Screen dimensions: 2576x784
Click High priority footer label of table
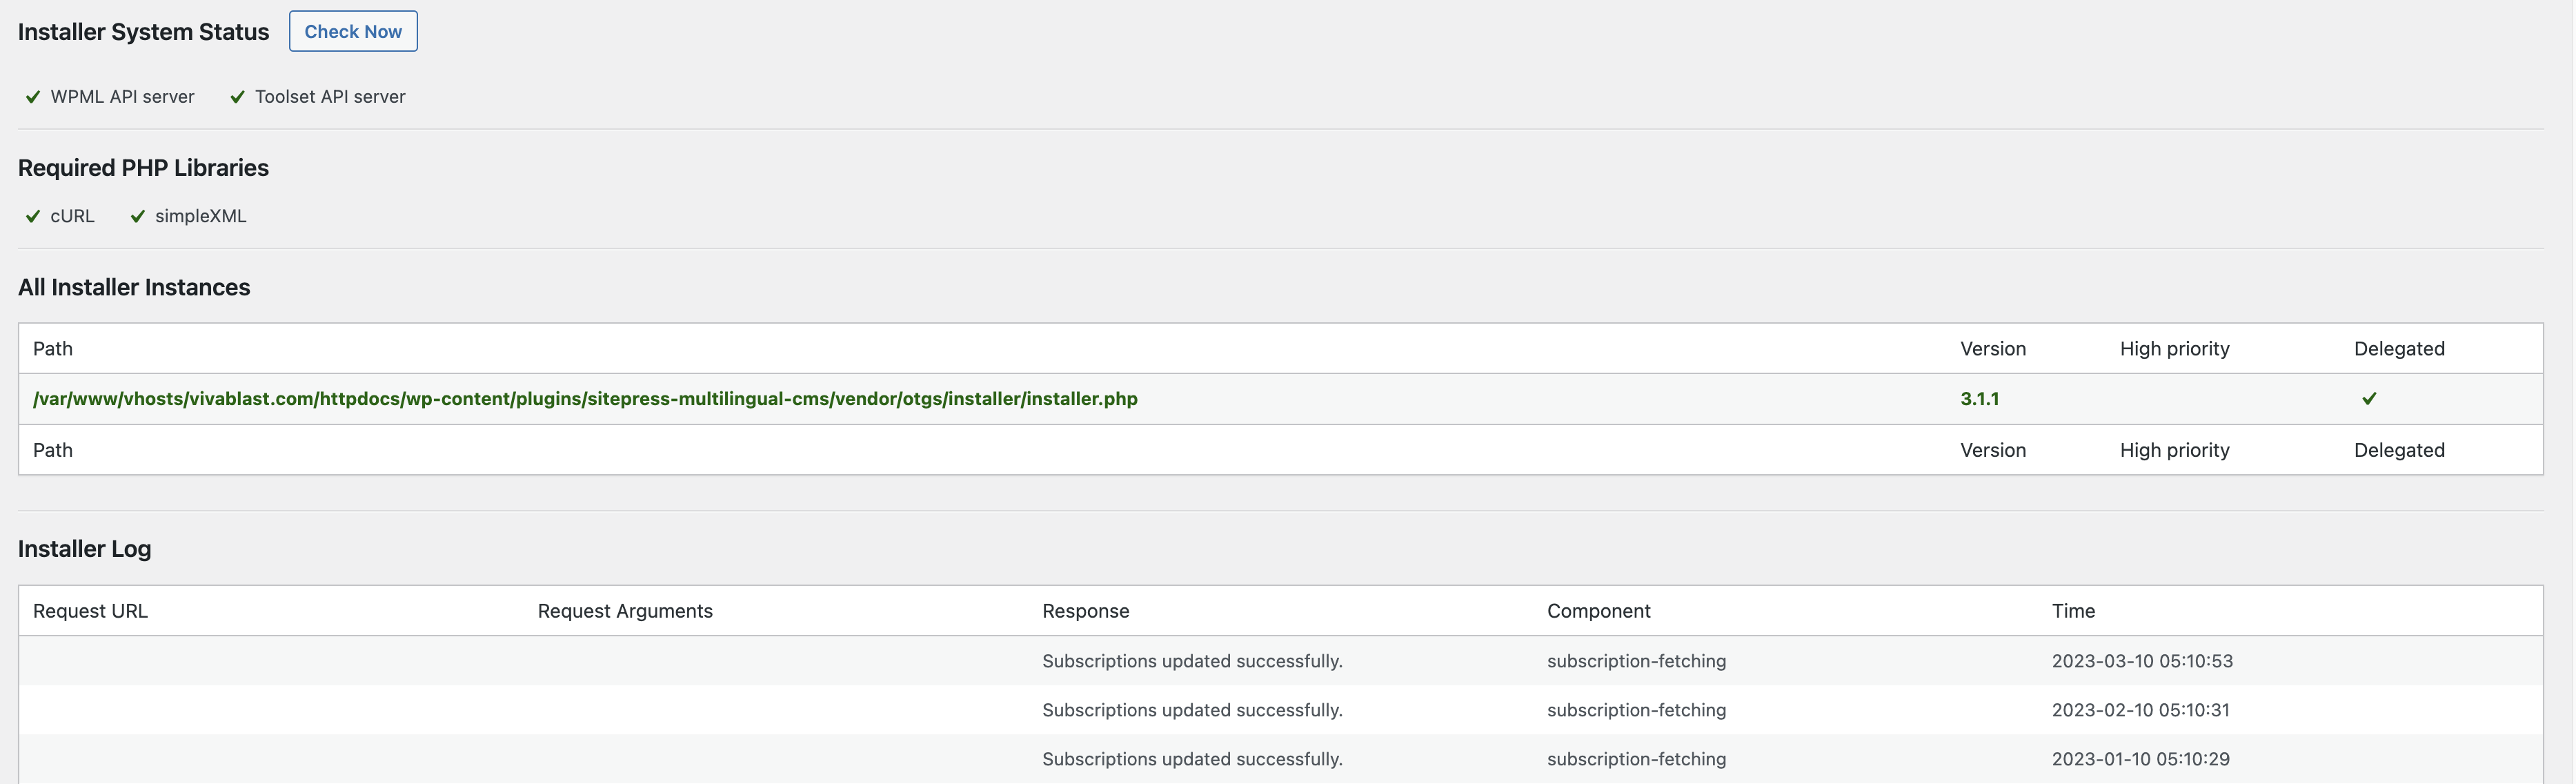[2175, 450]
